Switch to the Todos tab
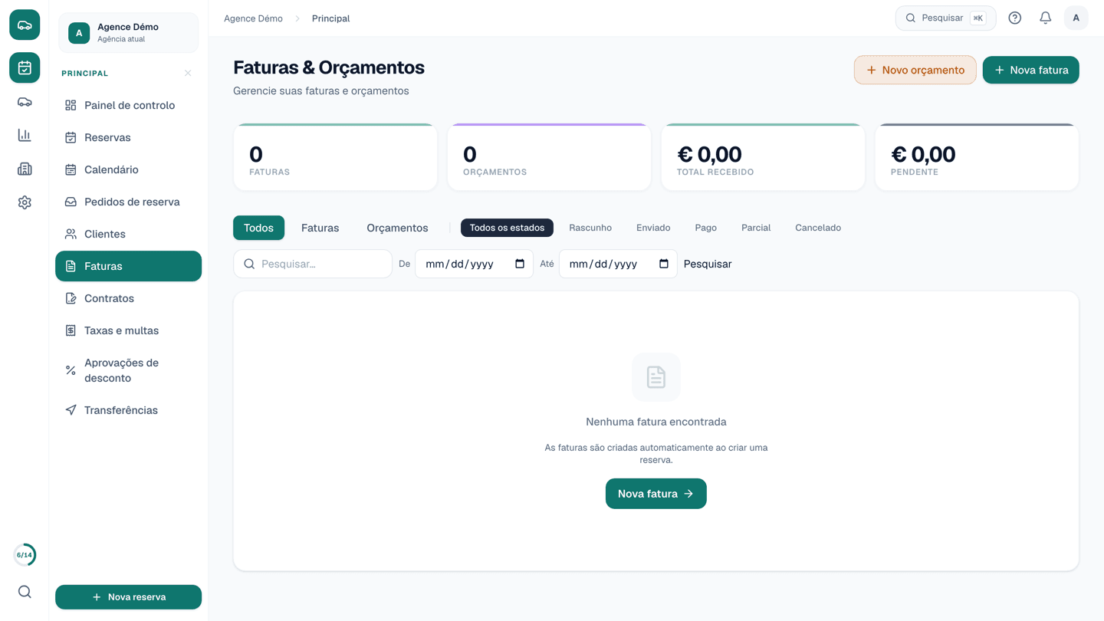The height and width of the screenshot is (621, 1104). click(x=258, y=228)
